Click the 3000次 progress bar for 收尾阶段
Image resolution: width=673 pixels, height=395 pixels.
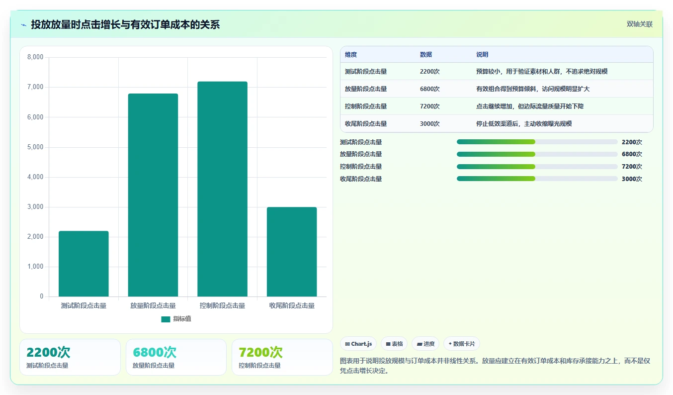point(537,179)
